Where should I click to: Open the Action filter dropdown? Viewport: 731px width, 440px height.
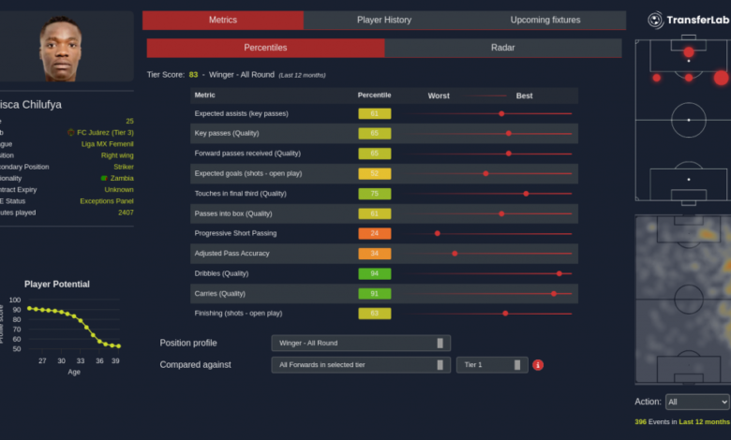[696, 402]
